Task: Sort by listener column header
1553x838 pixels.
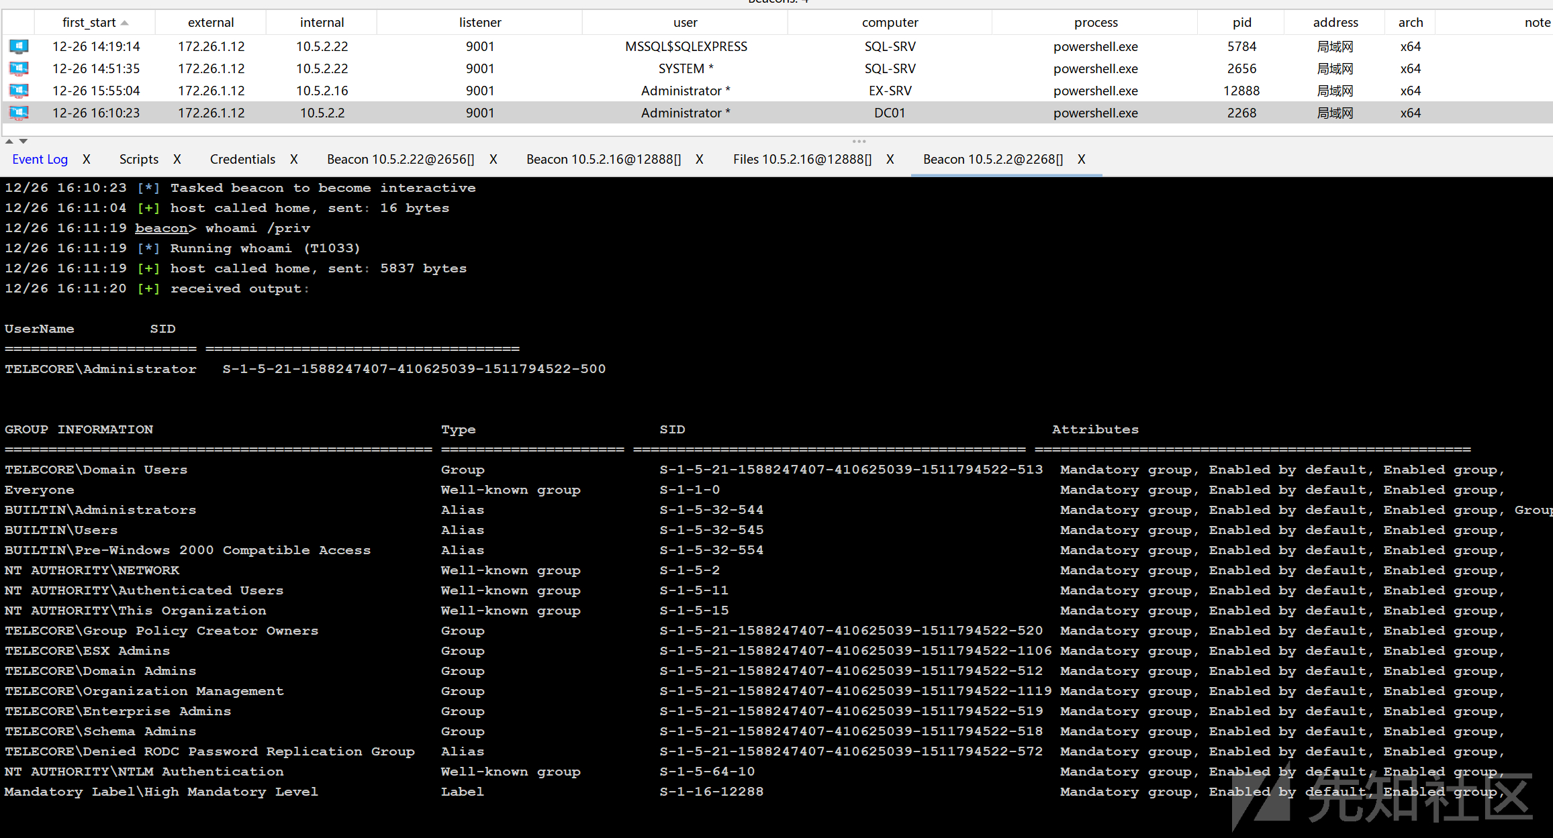Action: coord(480,22)
